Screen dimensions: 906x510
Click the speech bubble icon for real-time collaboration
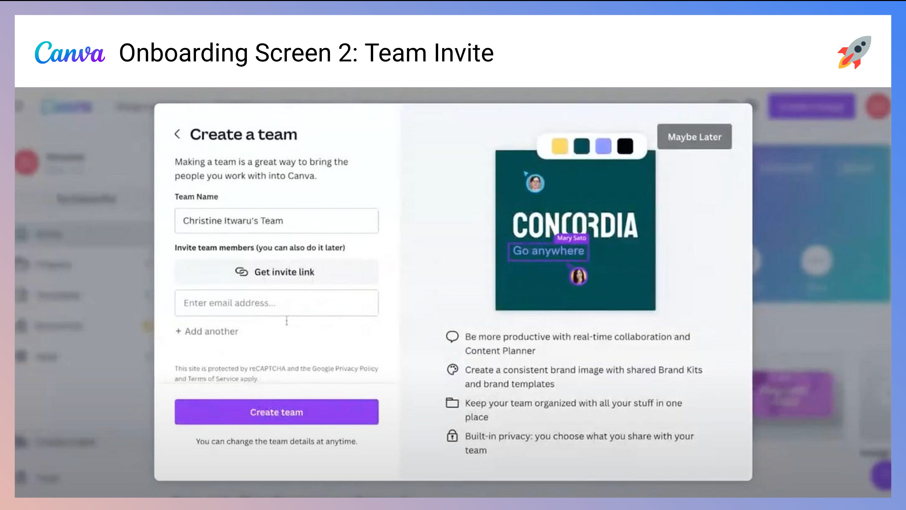coord(453,337)
